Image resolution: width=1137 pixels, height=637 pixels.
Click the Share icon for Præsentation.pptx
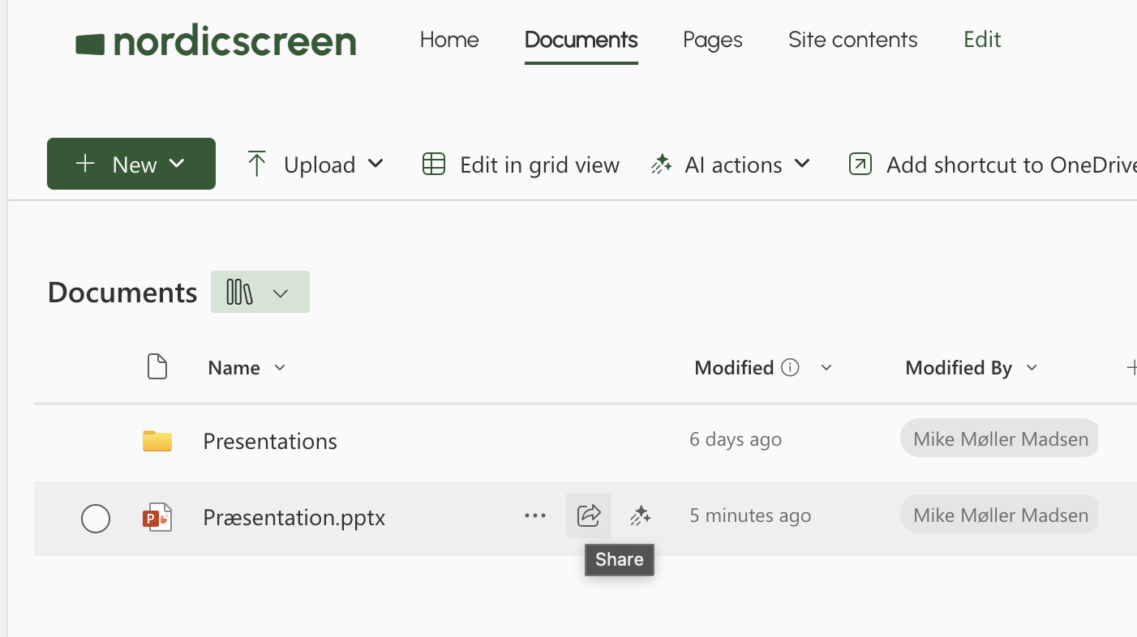(588, 515)
